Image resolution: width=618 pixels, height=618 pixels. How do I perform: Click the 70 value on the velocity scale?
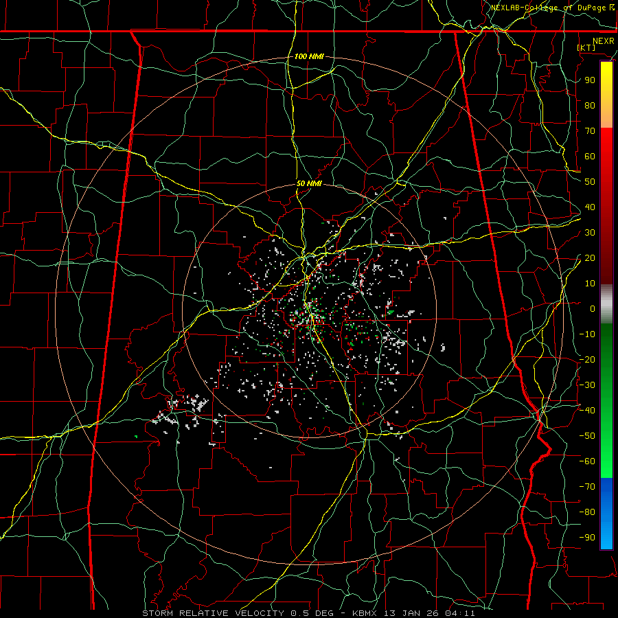click(590, 131)
